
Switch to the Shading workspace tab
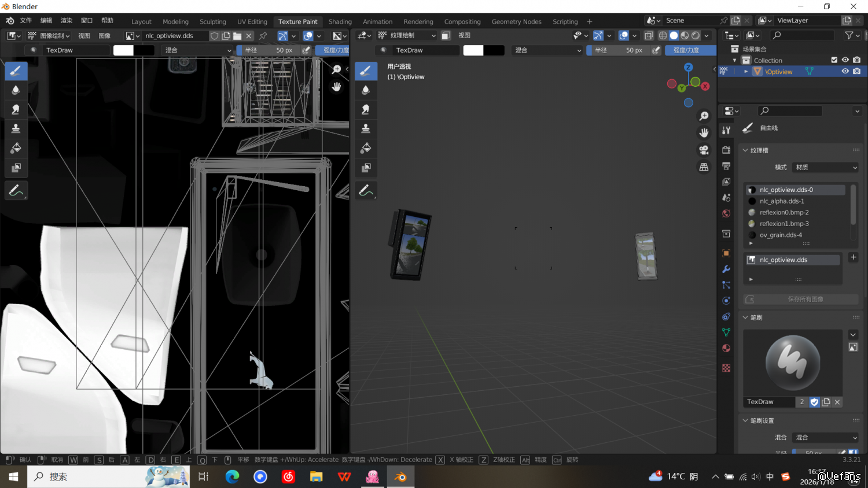[340, 21]
